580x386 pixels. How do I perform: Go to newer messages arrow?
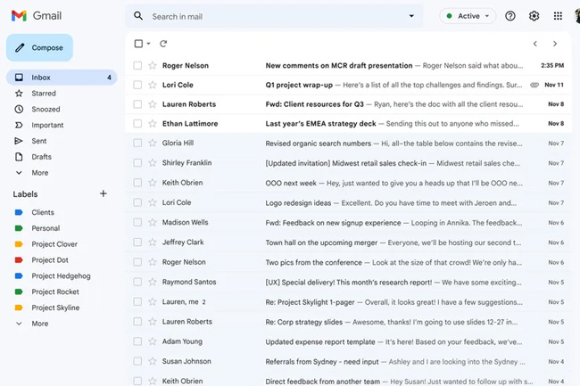[535, 44]
